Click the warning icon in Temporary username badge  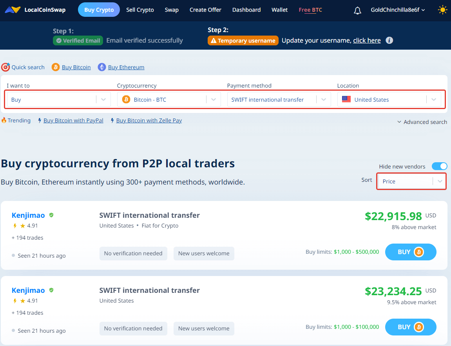click(214, 41)
